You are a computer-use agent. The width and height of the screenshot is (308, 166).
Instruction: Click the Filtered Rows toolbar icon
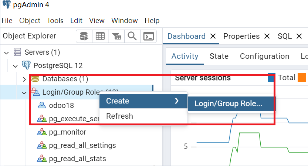tap(116, 36)
